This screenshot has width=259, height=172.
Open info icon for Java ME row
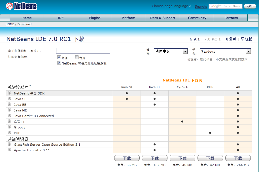point(9,110)
